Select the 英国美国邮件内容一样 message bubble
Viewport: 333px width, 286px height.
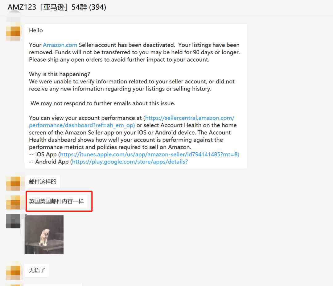point(56,201)
